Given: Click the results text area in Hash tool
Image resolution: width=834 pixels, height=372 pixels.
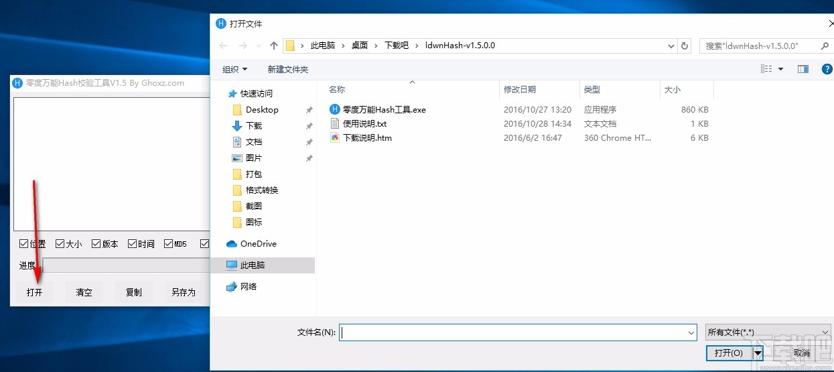Looking at the screenshot, I should 112,164.
